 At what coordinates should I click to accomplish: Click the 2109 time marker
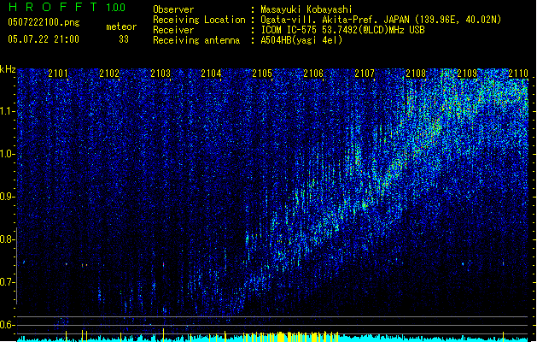(x=467, y=74)
